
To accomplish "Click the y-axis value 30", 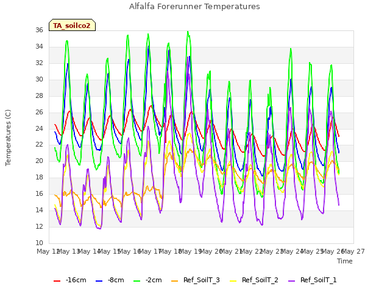I will [39, 80].
